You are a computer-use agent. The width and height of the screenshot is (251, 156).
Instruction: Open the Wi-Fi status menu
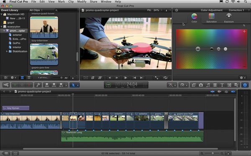pyautogui.click(x=233, y=2)
